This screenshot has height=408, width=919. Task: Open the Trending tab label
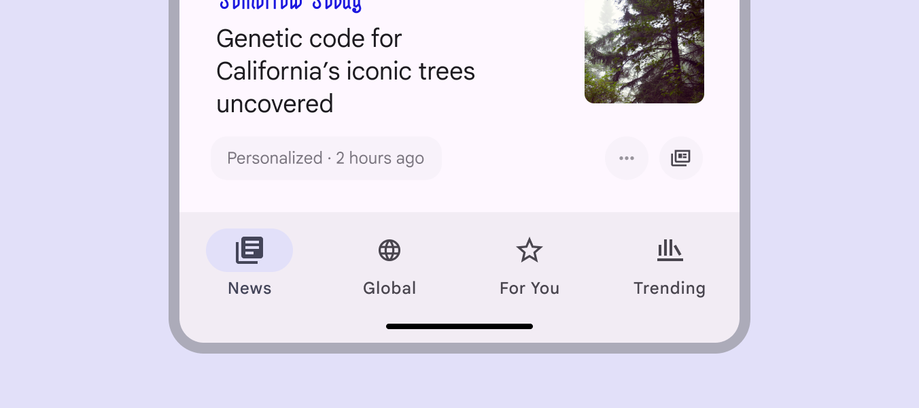pos(670,288)
